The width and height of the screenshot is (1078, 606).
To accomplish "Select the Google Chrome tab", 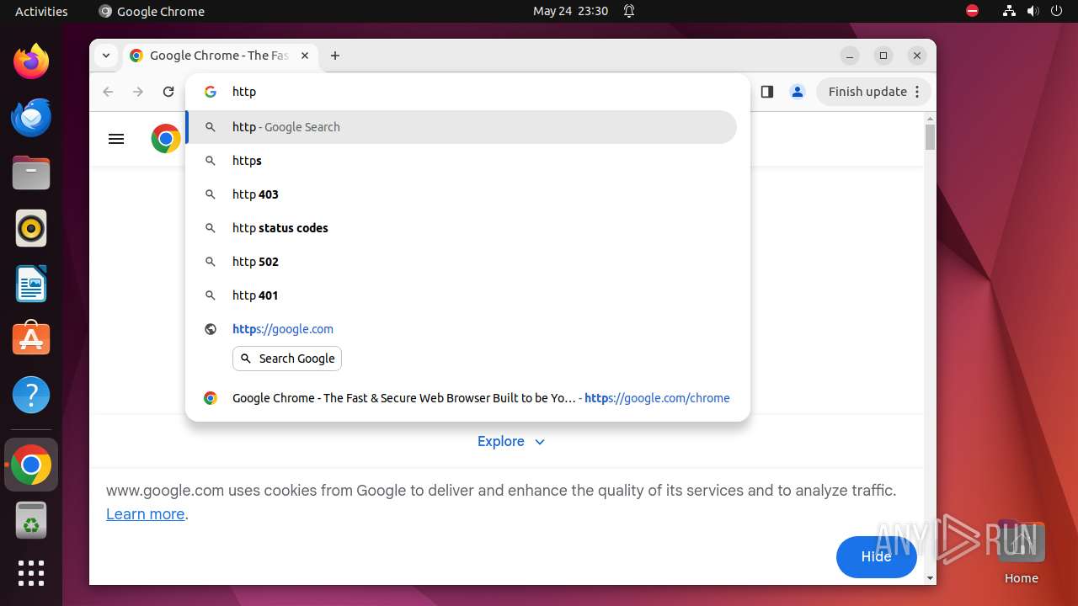I will [221, 56].
